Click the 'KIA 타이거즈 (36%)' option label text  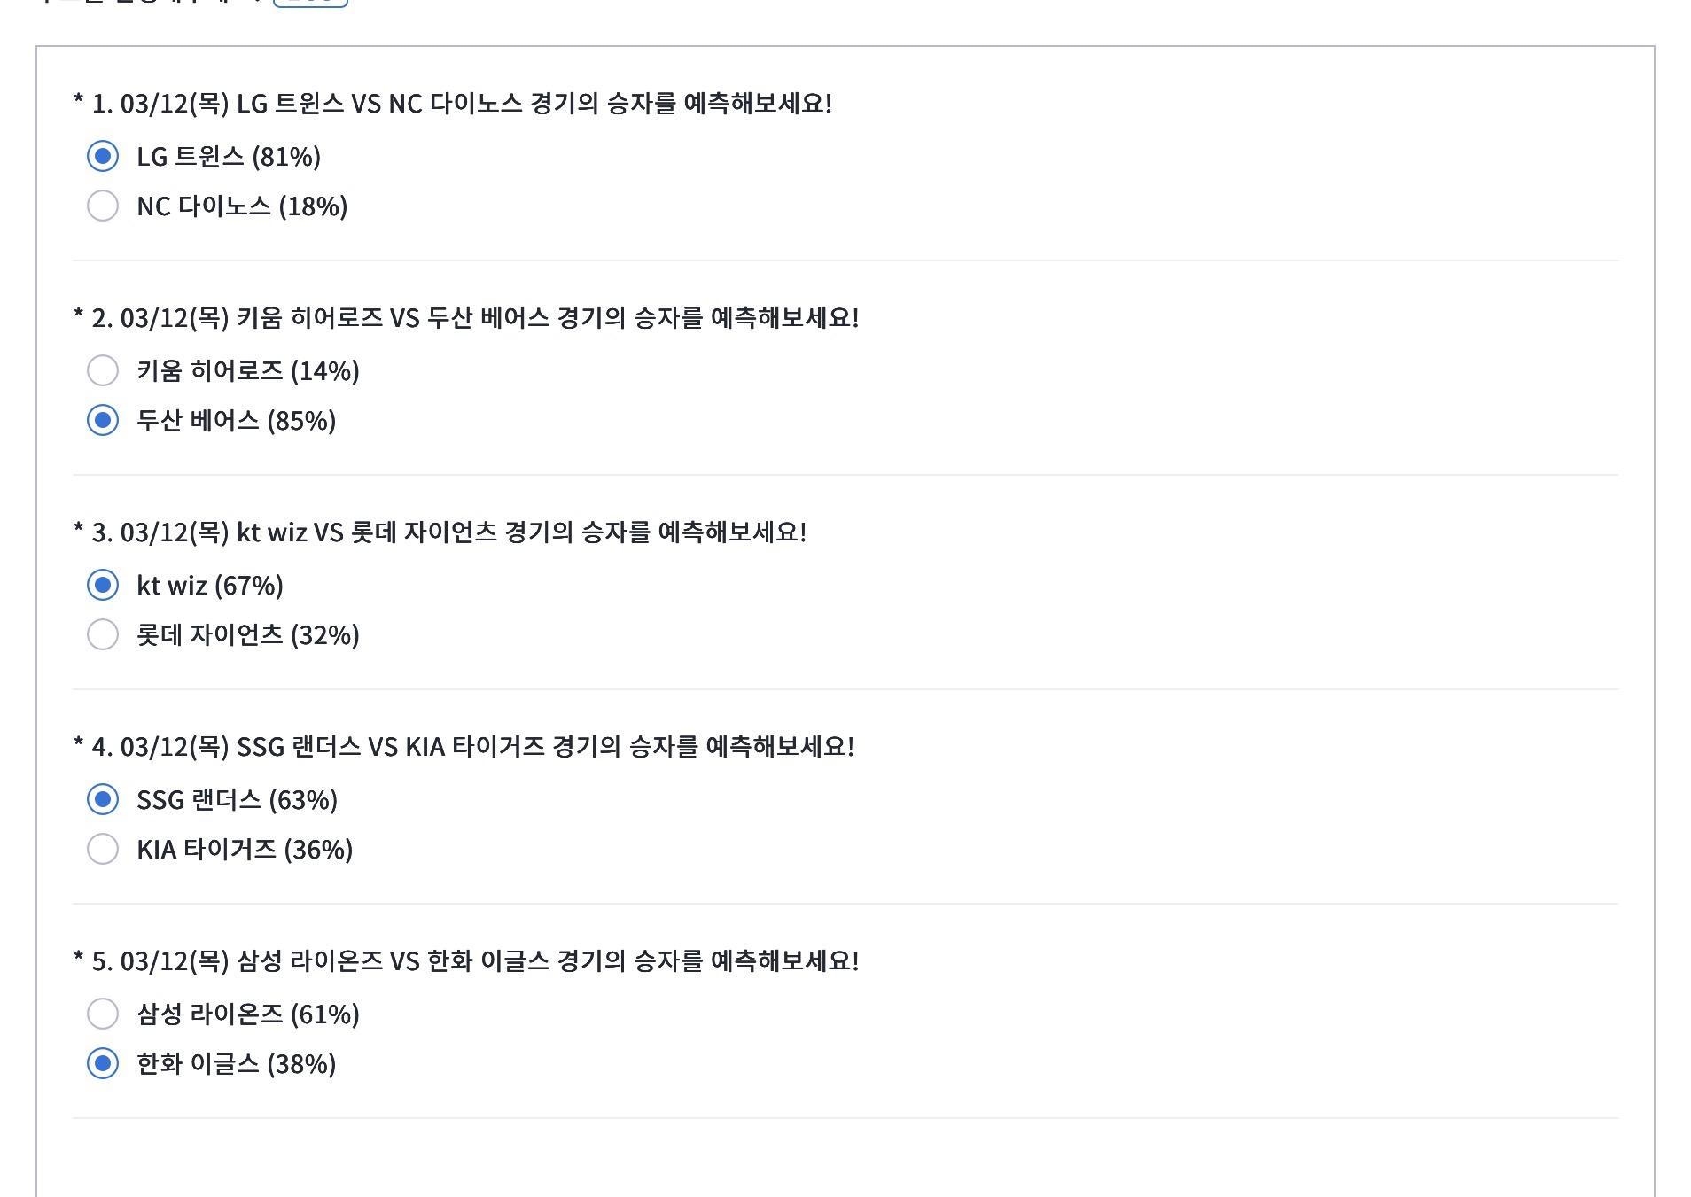click(245, 850)
